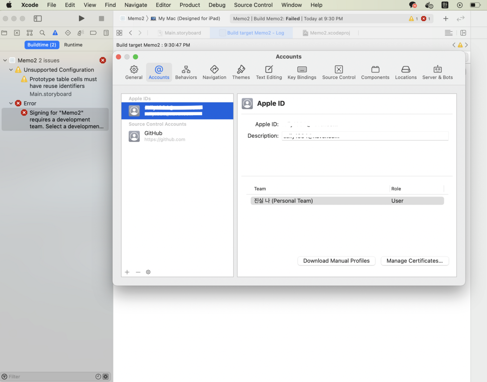This screenshot has height=382, width=487.
Task: Go forward in editor history
Action: (x=140, y=33)
